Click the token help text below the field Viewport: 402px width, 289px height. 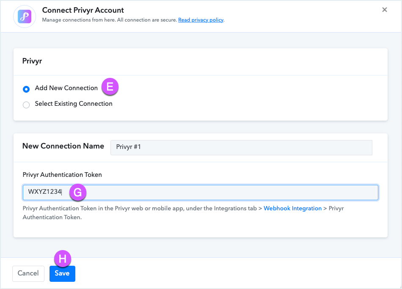tap(183, 212)
